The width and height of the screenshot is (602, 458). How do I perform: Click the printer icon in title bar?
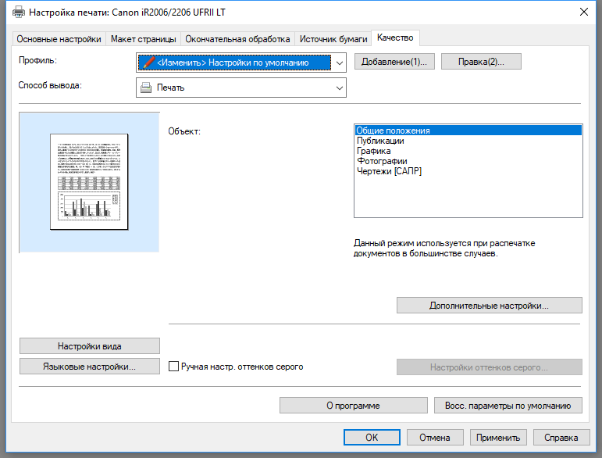19,12
